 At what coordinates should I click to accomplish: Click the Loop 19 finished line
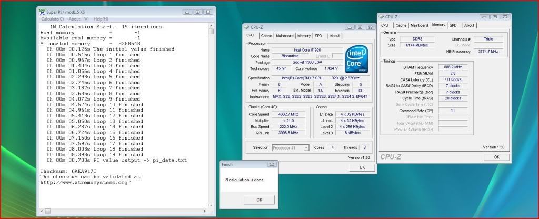95,155
